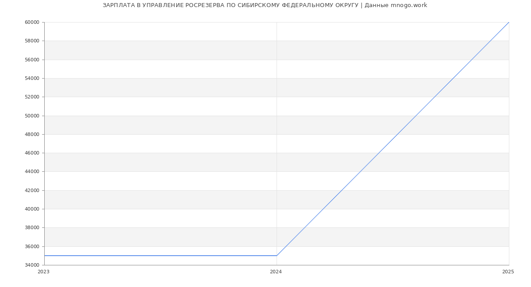Click the 36000 y-axis label
The width and height of the screenshot is (531, 287).
(32, 247)
